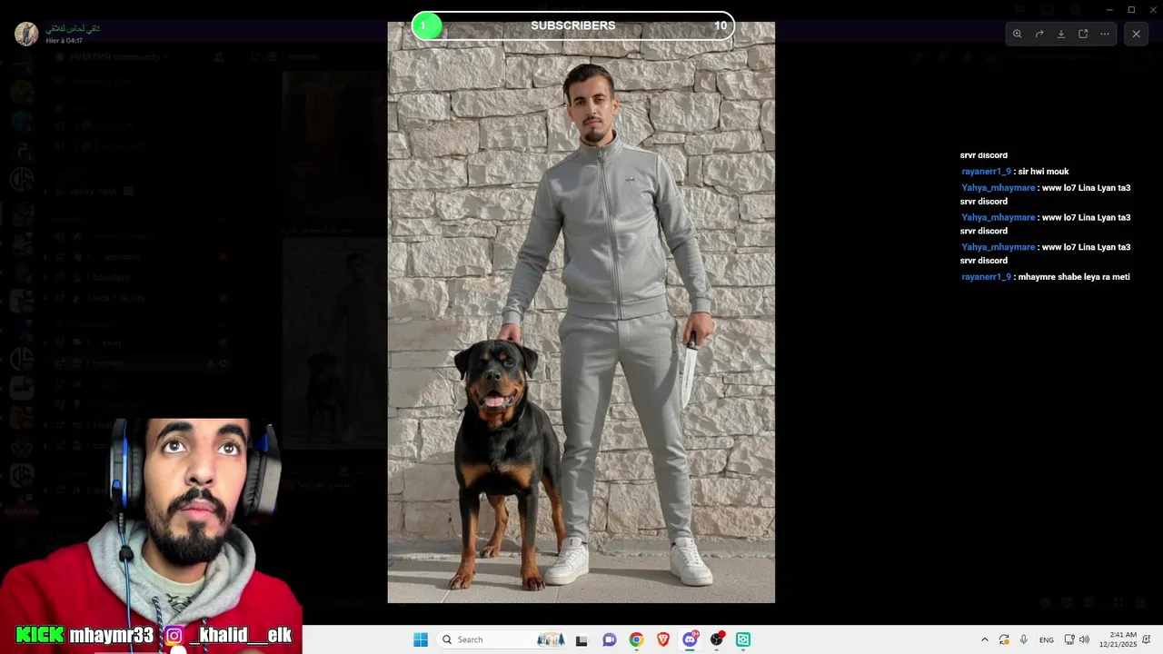
Task: Minimize the Discord window
Action: [x=1109, y=10]
